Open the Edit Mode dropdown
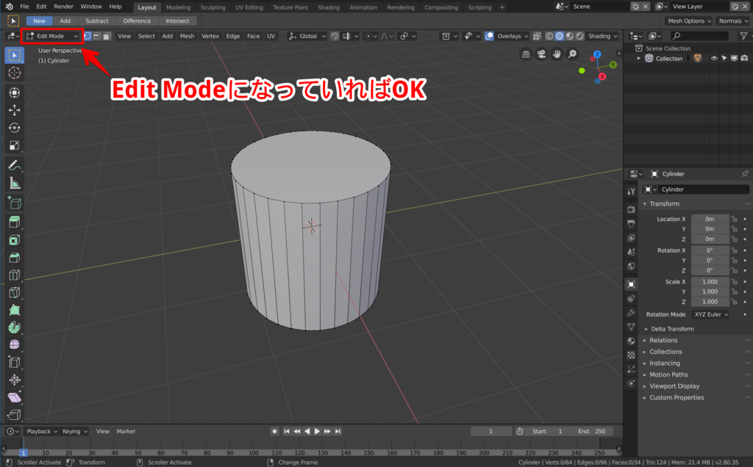This screenshot has height=467, width=753. click(x=52, y=36)
